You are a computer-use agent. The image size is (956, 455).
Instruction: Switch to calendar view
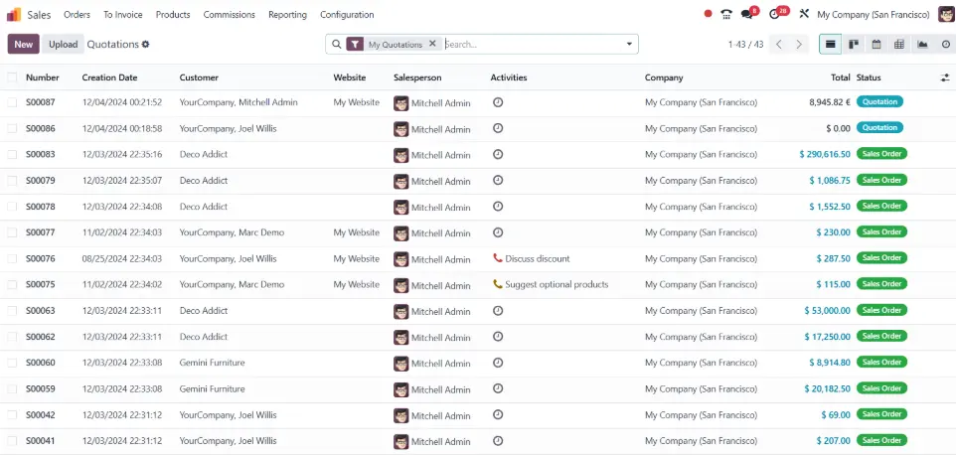click(x=876, y=44)
